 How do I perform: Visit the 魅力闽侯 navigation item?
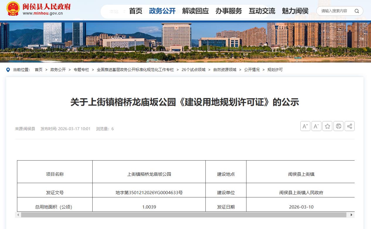[295, 11]
